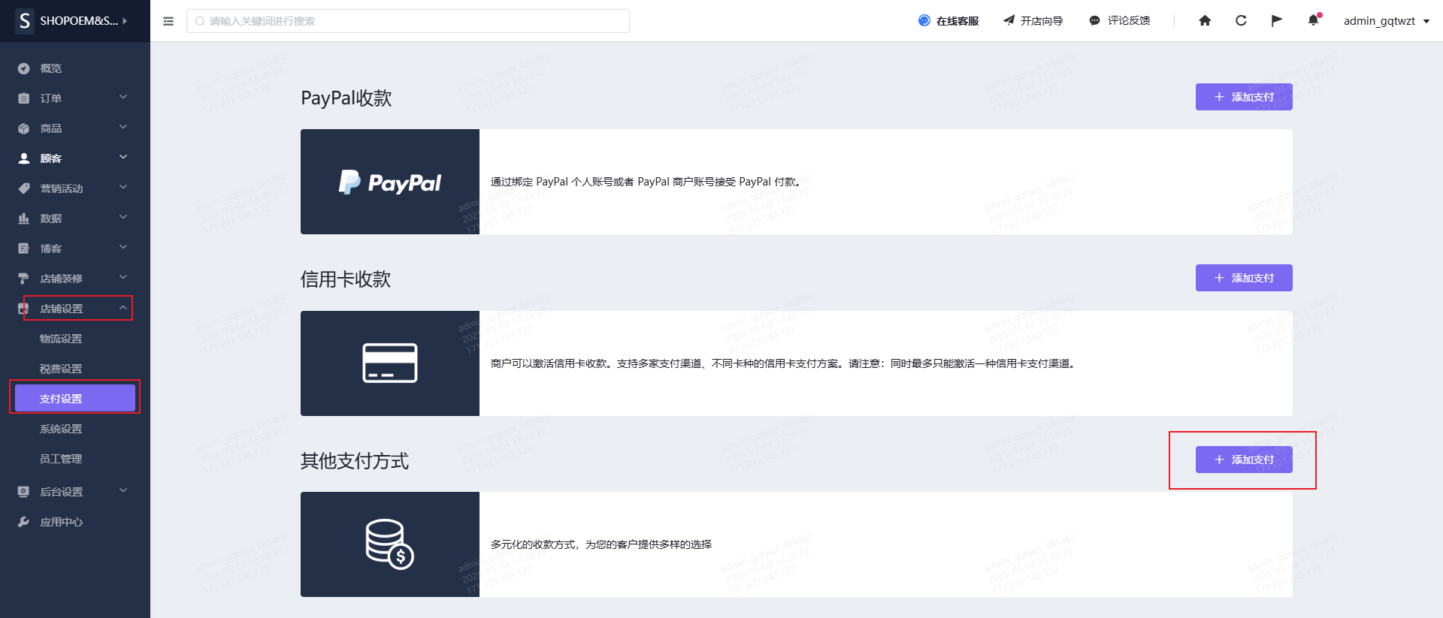The height and width of the screenshot is (618, 1443).
Task: Collapse the 店铺设置 menu chevron
Action: pos(123,308)
